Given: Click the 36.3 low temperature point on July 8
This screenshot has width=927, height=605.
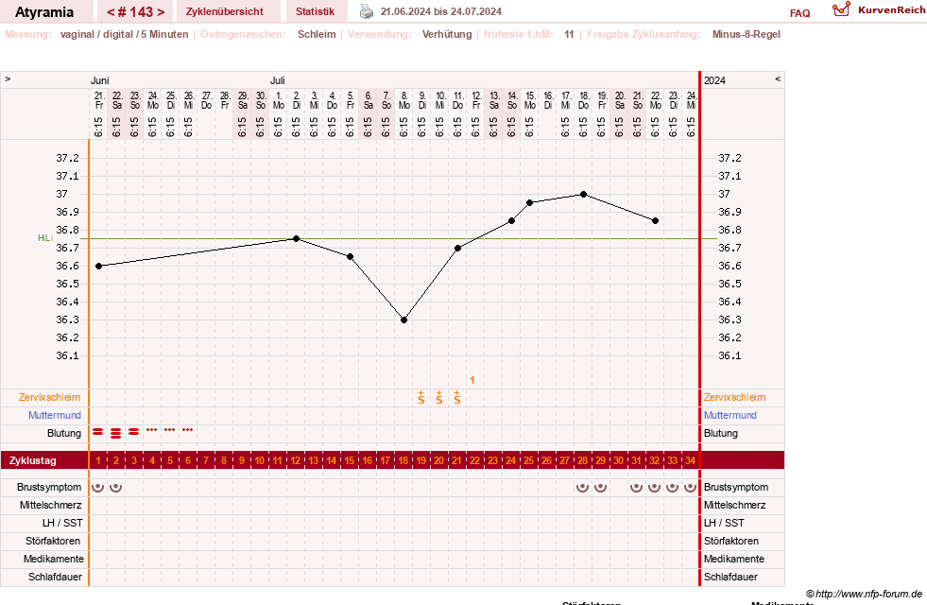Looking at the screenshot, I should coord(403,320).
